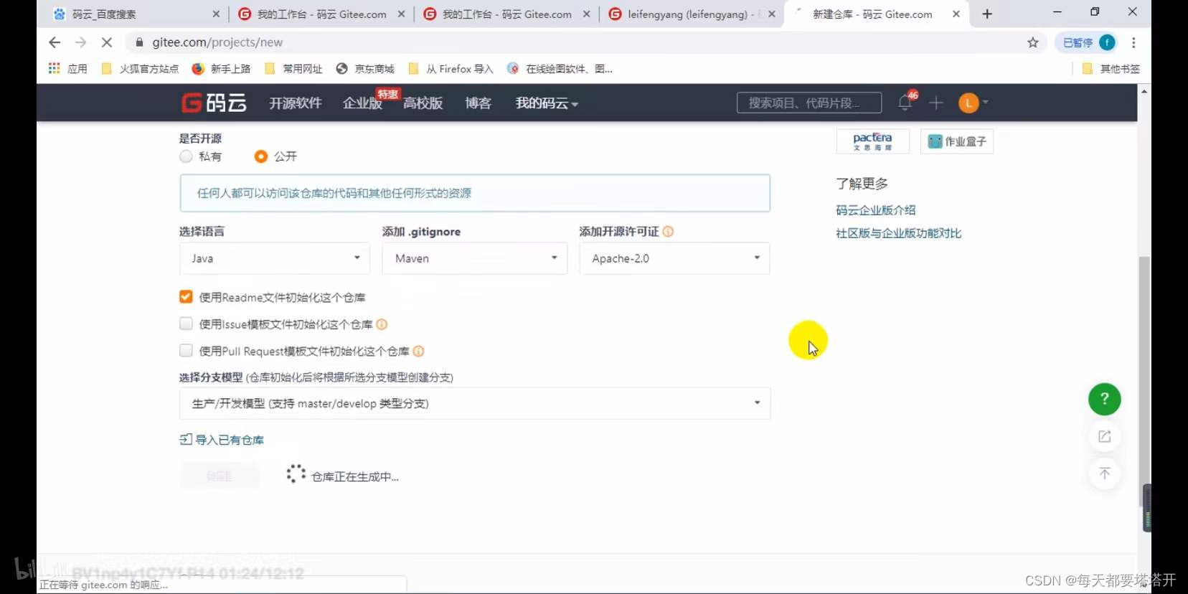Open the 码云企业版介绍 link
Viewport: 1188px width, 594px height.
point(875,210)
